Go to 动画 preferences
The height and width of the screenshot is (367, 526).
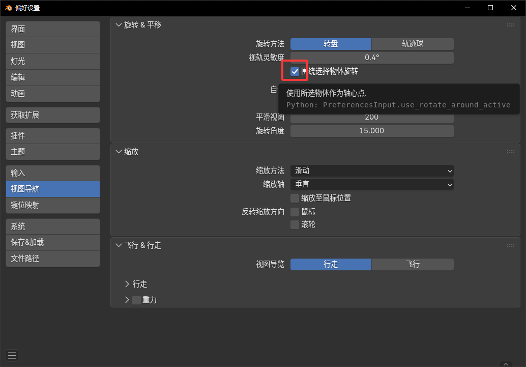pos(53,94)
